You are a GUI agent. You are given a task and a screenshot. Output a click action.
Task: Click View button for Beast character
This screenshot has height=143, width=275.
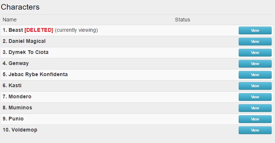tap(255, 30)
